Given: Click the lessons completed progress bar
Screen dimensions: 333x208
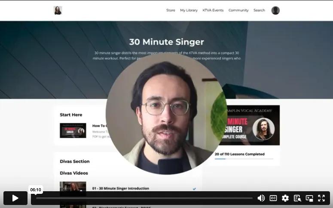Looking at the screenshot, I should point(244,159).
